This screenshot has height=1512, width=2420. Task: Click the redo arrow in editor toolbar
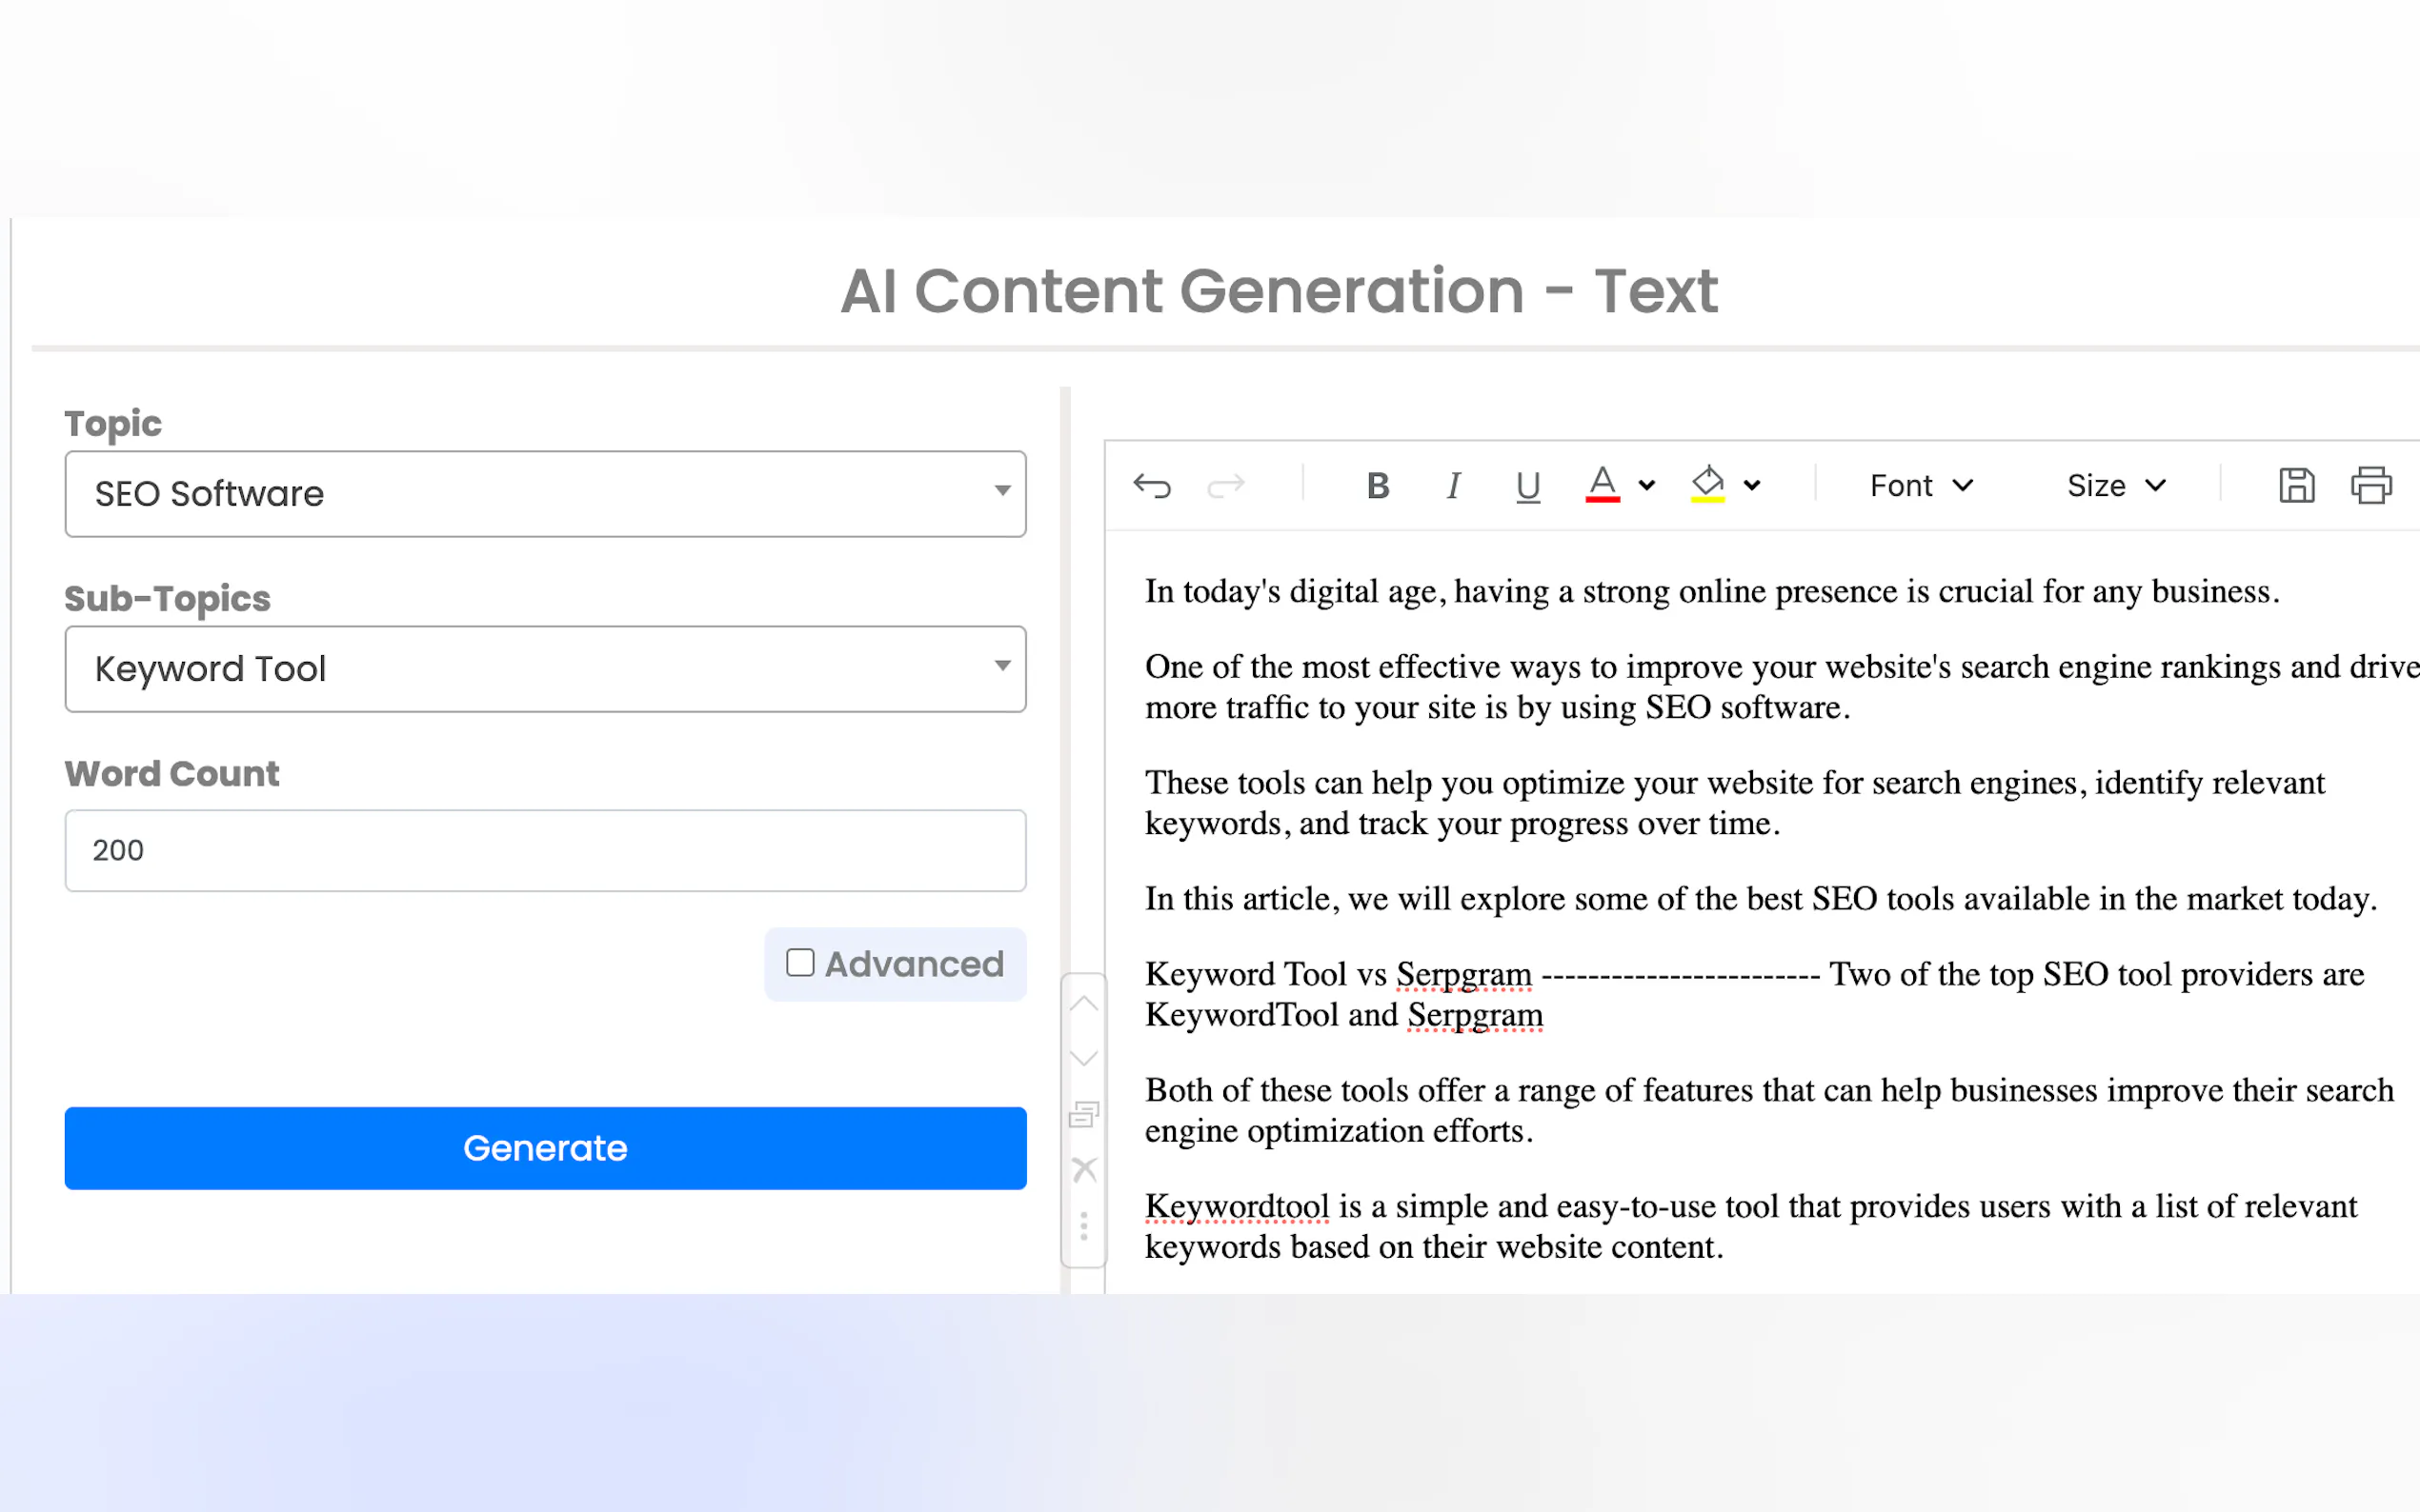click(1225, 486)
